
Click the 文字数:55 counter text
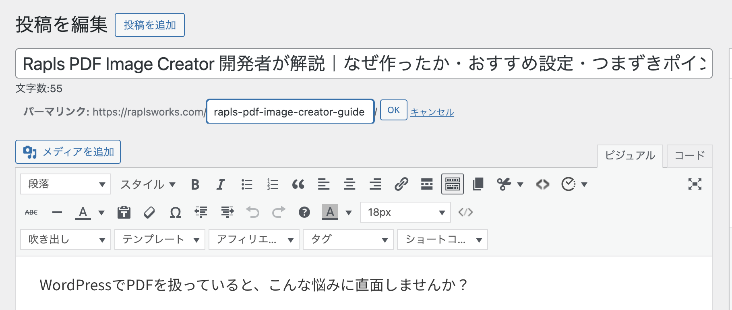(x=39, y=89)
